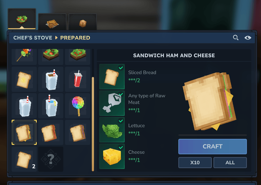
Task: Click the CRAFT button
Action: pos(213,147)
